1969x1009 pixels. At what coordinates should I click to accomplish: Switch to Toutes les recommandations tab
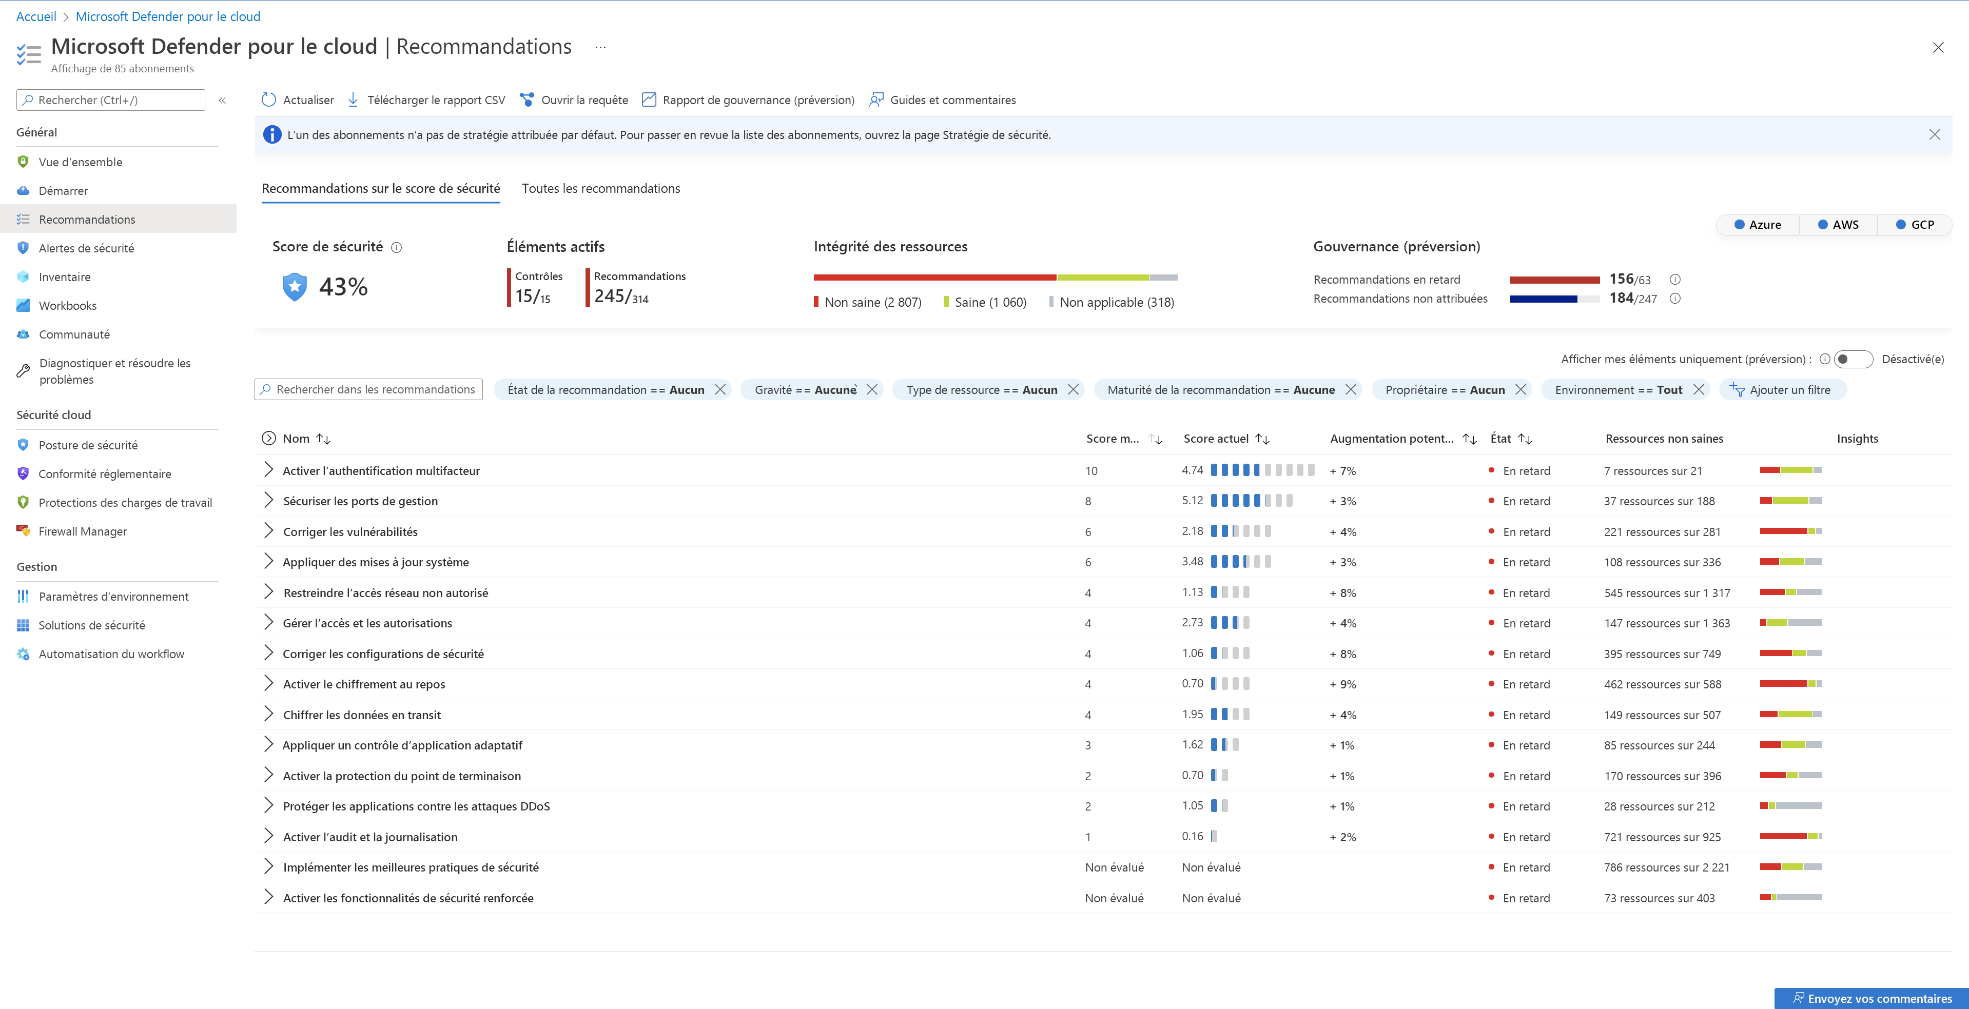tap(601, 189)
